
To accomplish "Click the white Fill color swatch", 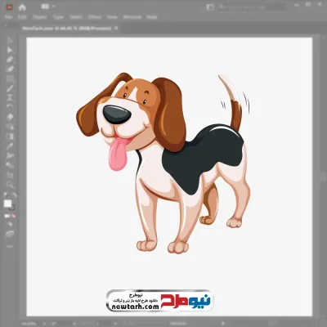I will (7, 204).
